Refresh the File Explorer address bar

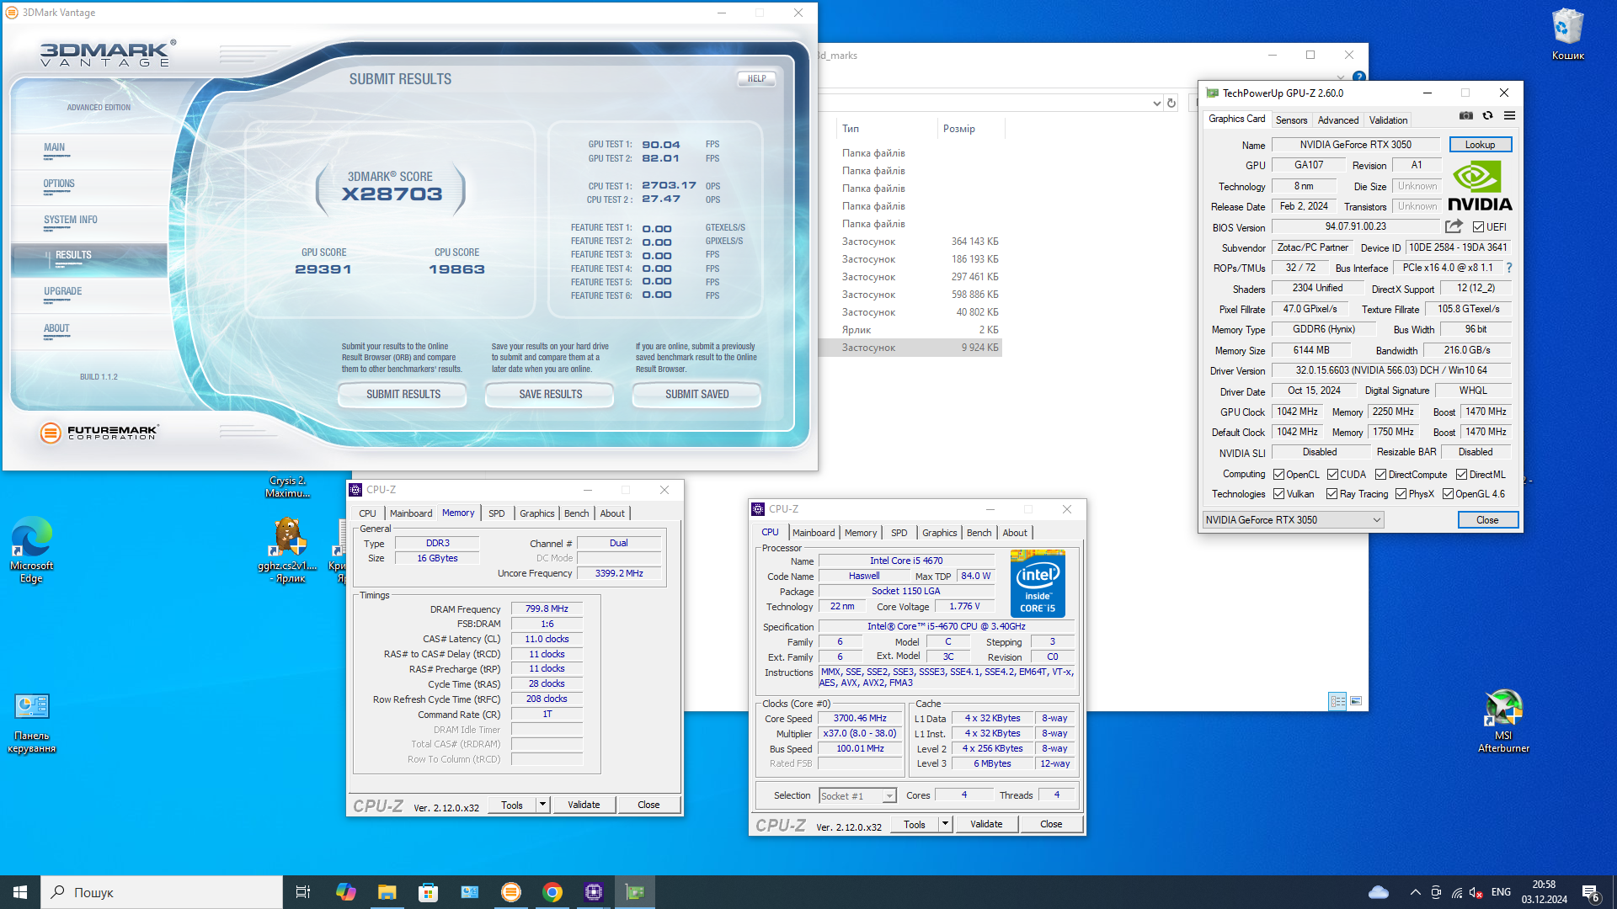pyautogui.click(x=1171, y=103)
